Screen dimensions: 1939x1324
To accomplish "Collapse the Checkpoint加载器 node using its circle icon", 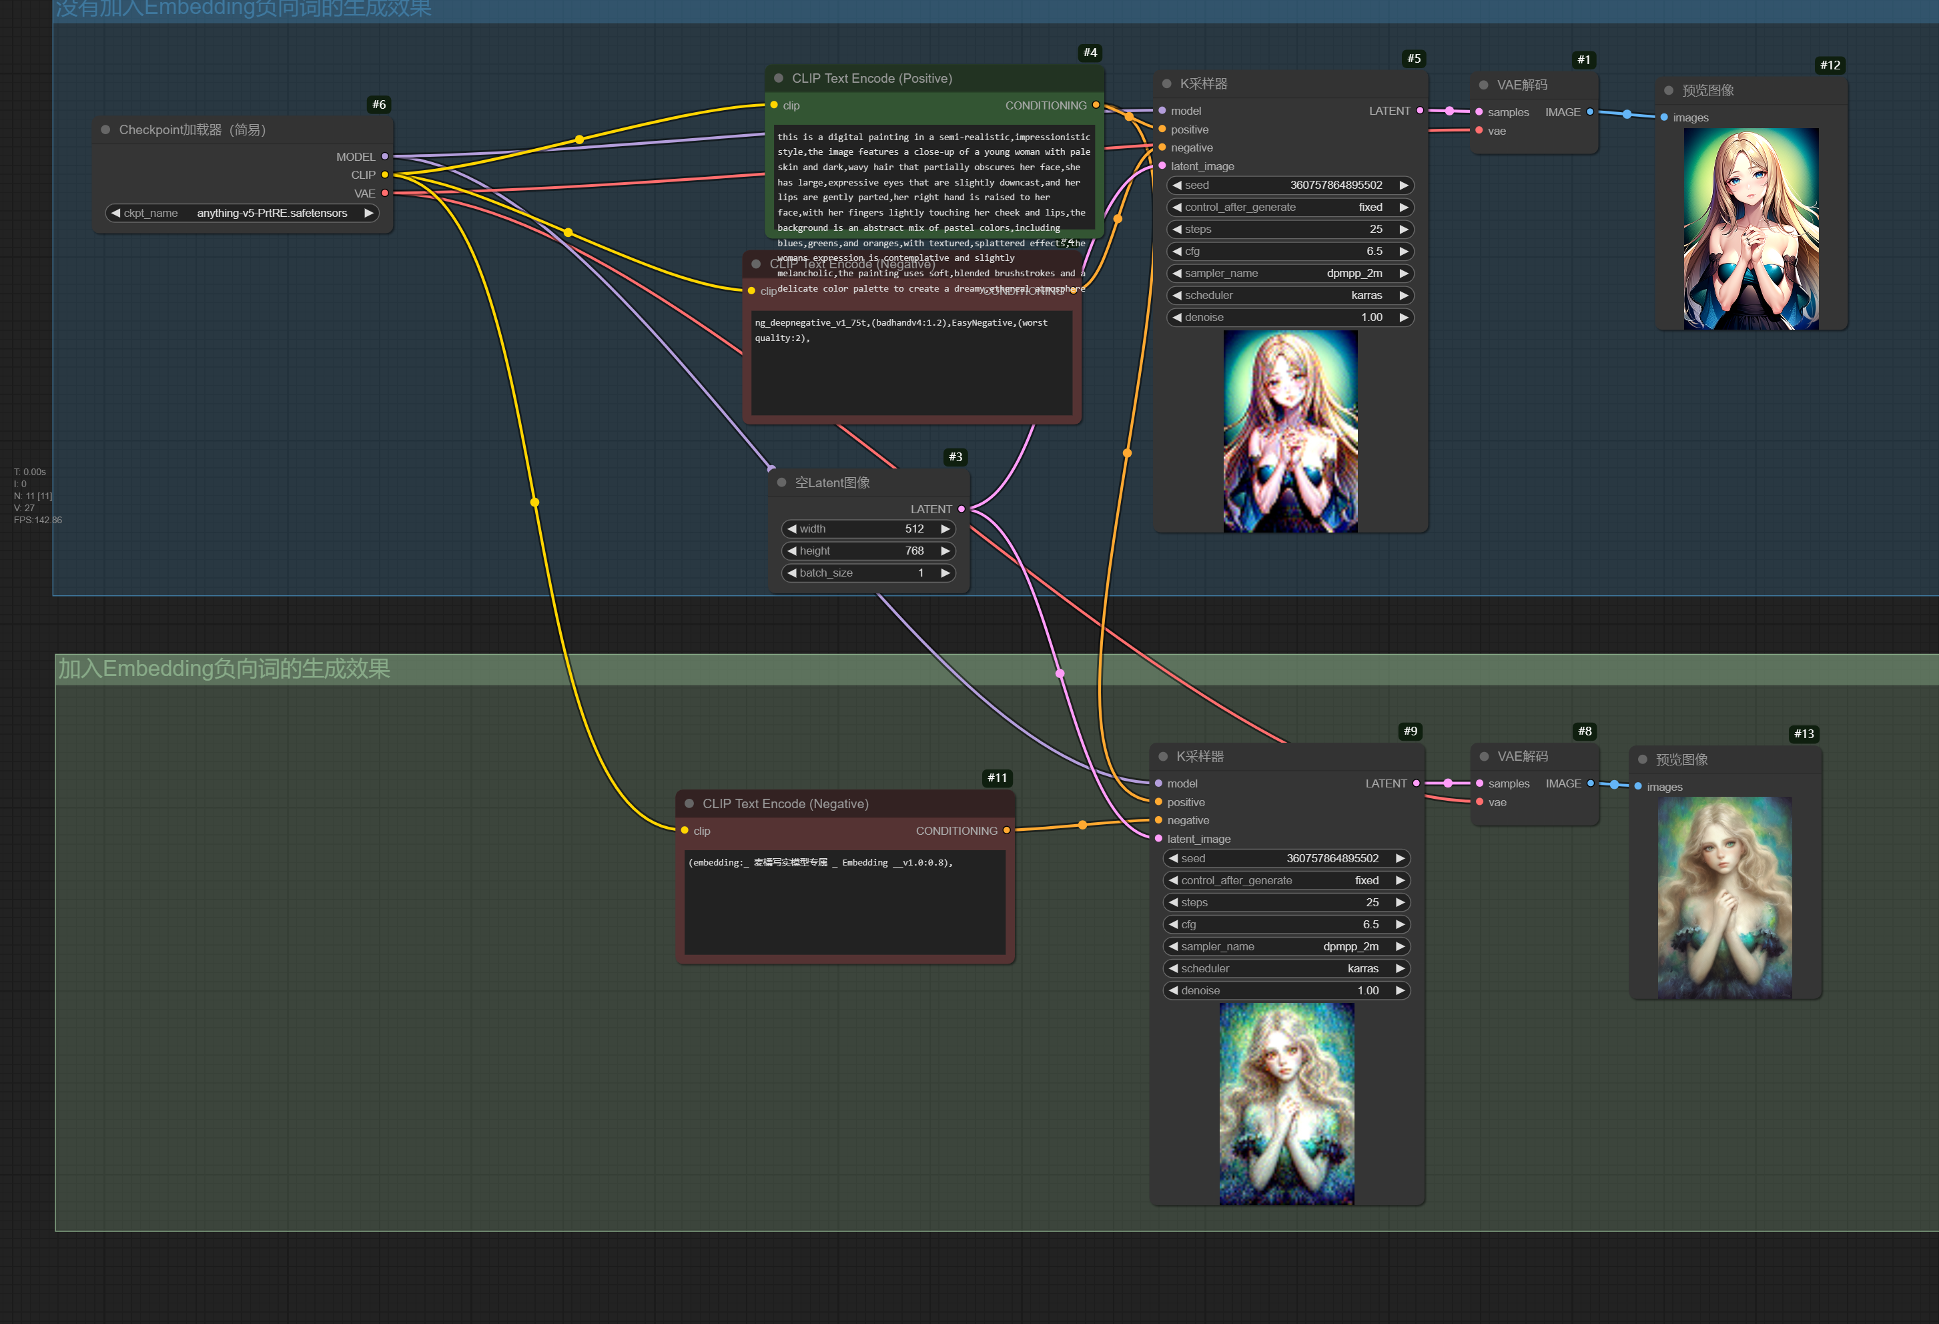I will pyautogui.click(x=105, y=129).
